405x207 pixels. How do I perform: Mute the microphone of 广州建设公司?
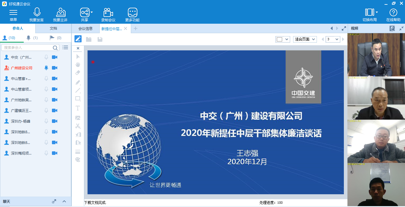(46, 68)
